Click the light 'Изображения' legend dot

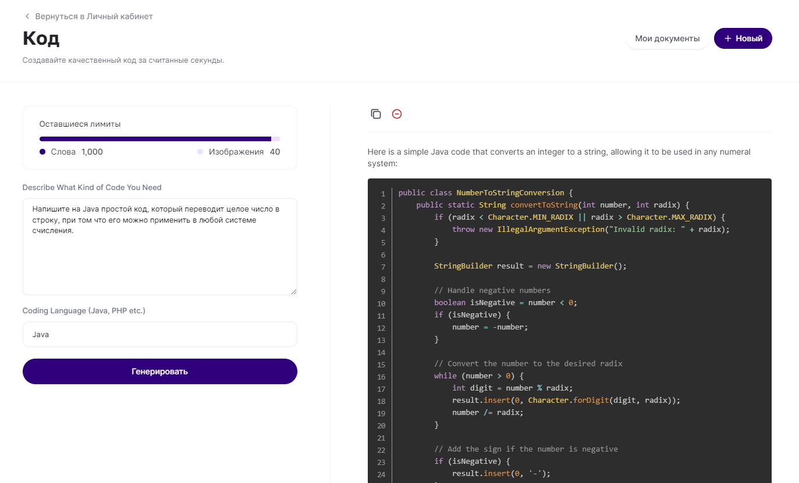pos(200,152)
